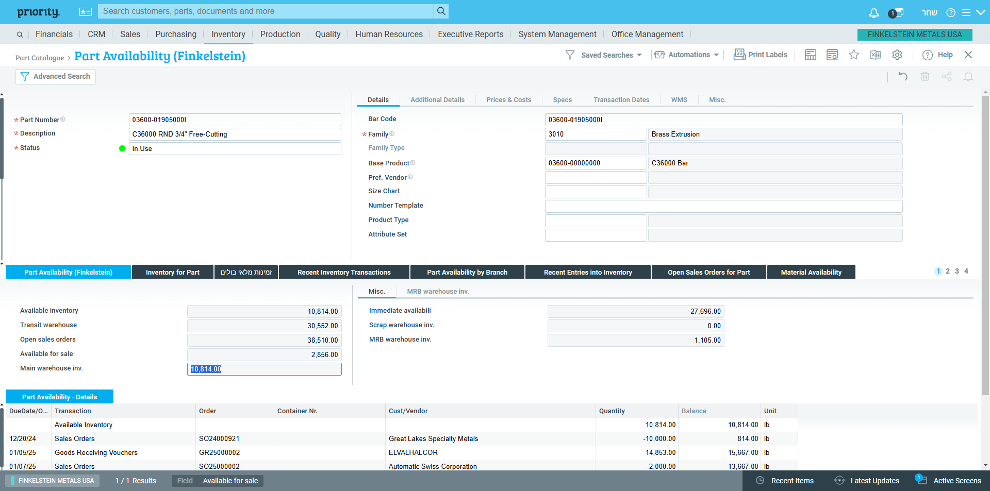
Task: Go to subform page 2
Action: click(948, 271)
